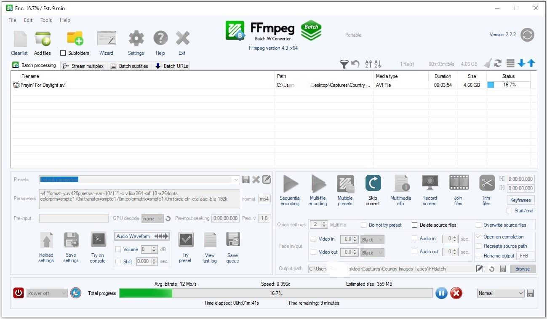This screenshot has height=319, width=547.
Task: Sort the file list ascending
Action: (x=368, y=64)
